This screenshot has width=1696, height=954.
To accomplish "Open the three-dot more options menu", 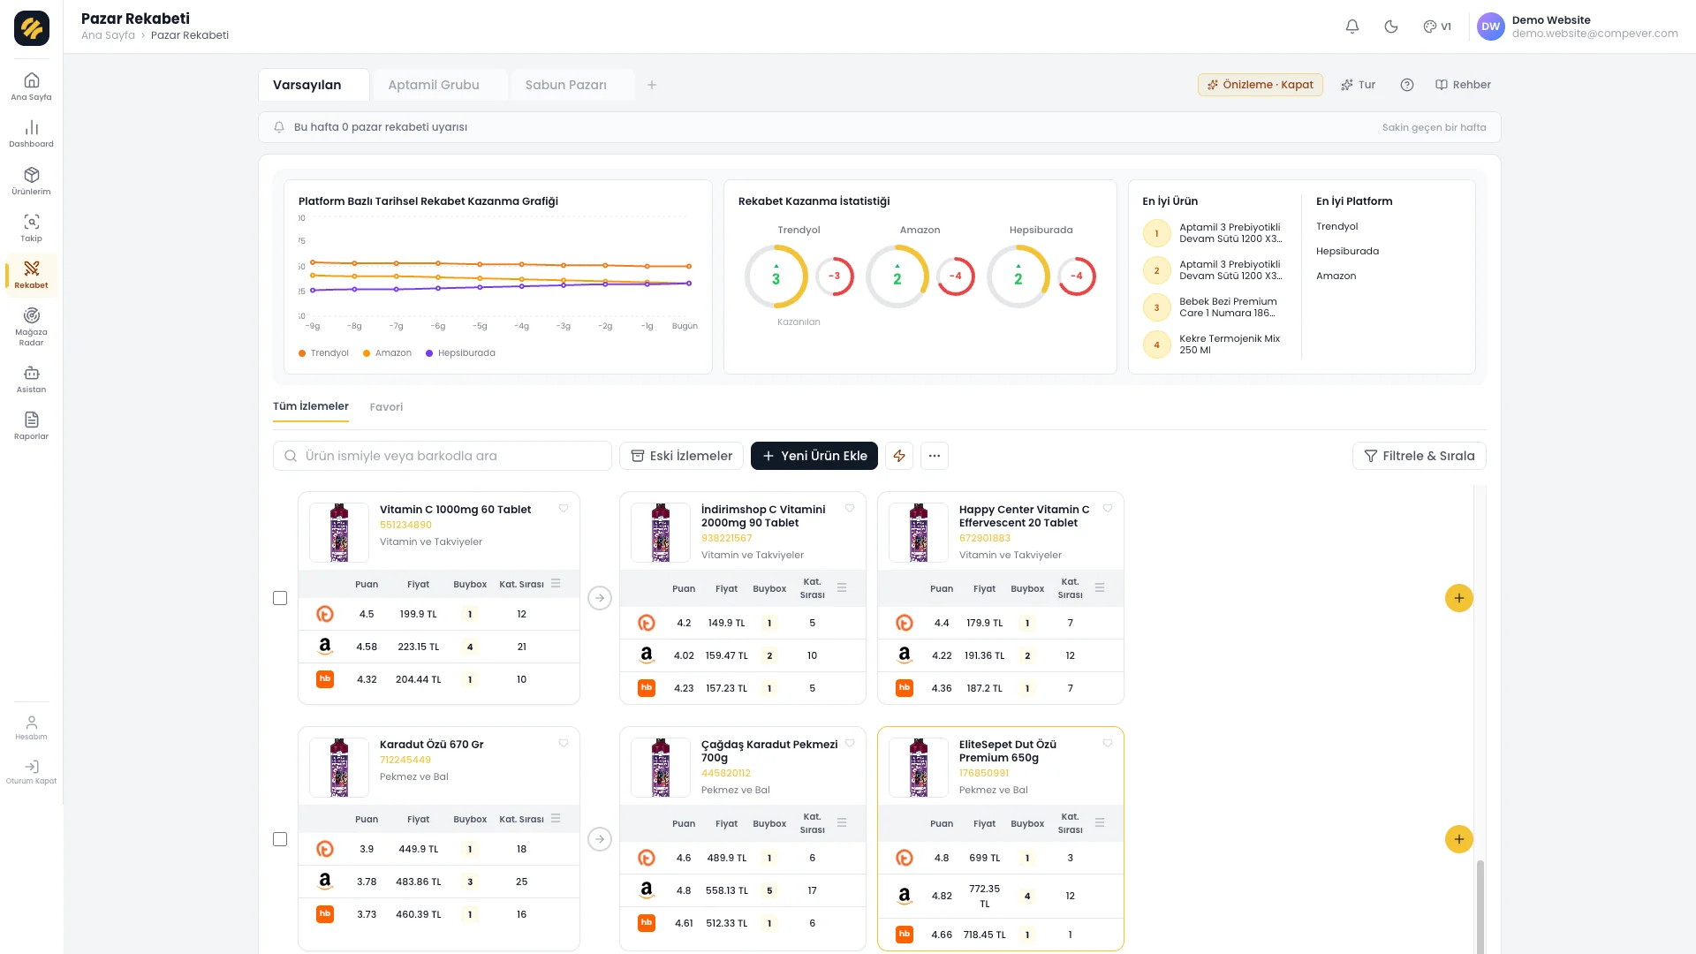I will (935, 456).
